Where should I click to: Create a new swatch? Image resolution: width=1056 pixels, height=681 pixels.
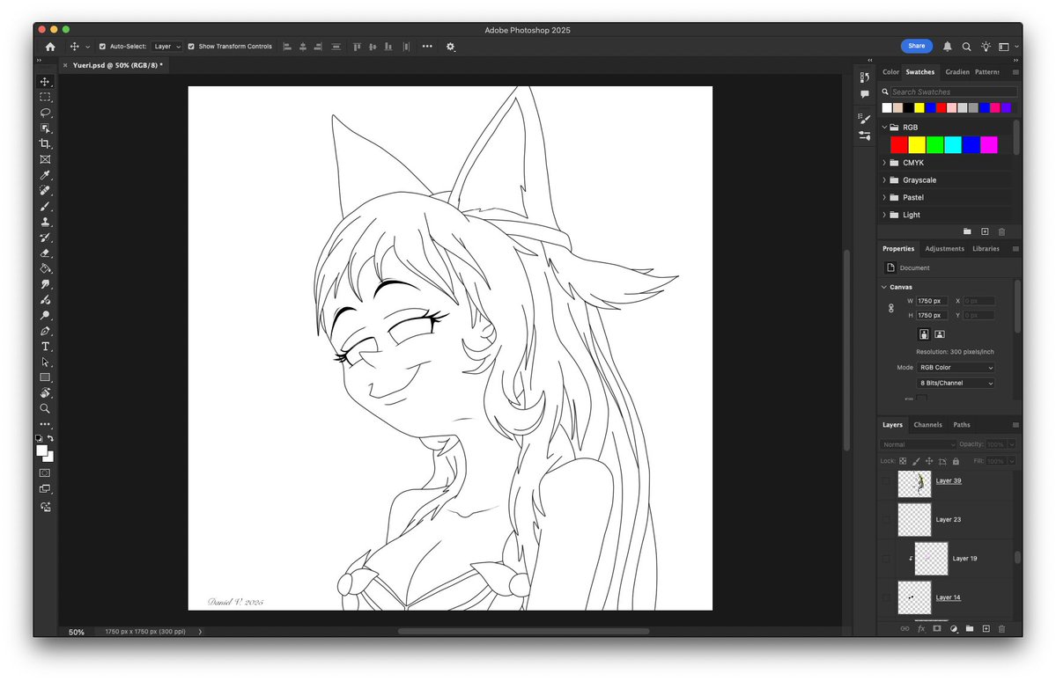(x=985, y=231)
